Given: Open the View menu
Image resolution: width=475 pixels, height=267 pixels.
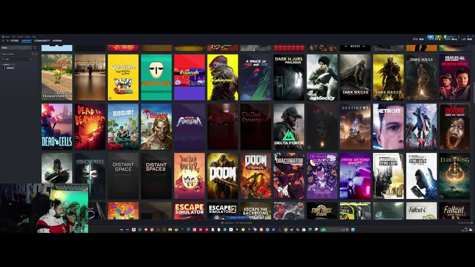Looking at the screenshot, I should [x=13, y=37].
